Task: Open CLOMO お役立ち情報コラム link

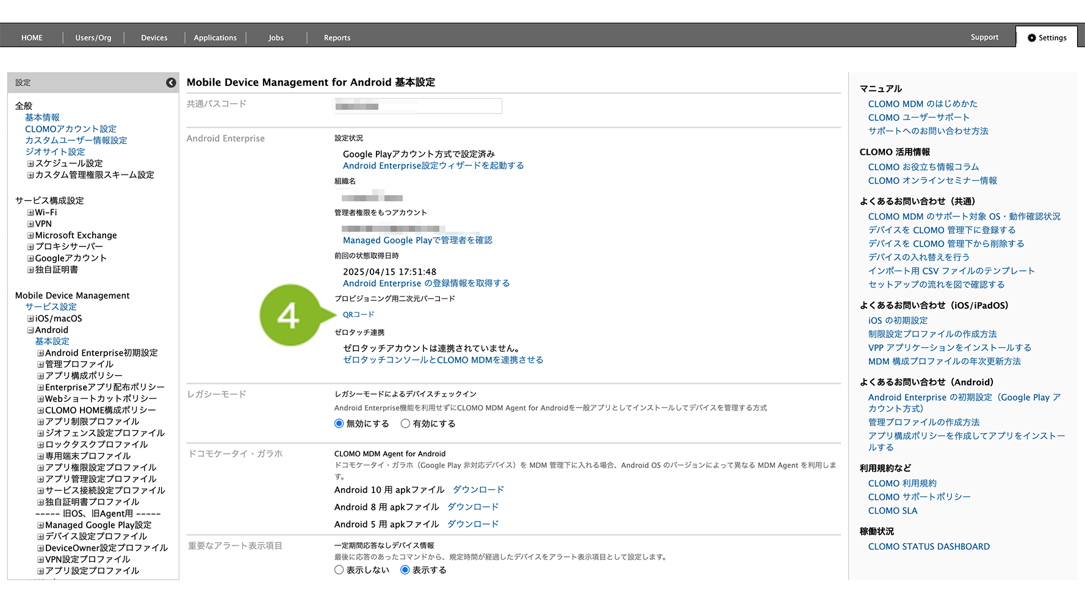Action: (x=923, y=167)
